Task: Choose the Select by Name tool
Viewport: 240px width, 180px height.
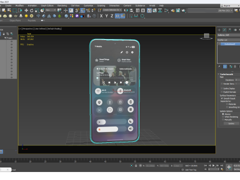Action: click(9, 10)
